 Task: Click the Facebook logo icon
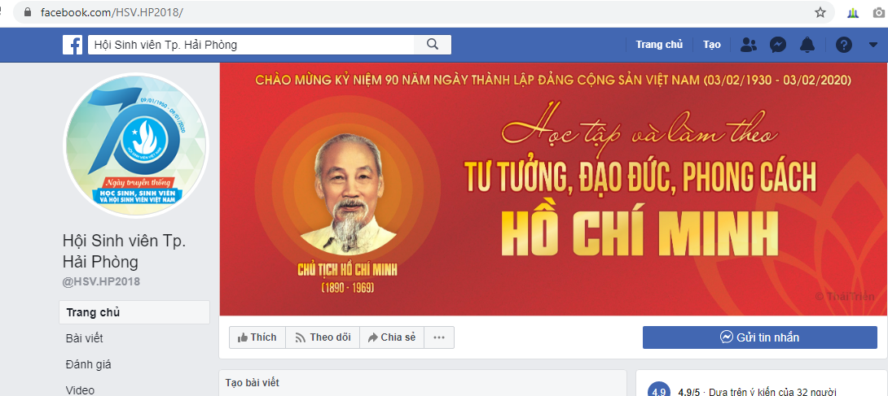point(73,45)
